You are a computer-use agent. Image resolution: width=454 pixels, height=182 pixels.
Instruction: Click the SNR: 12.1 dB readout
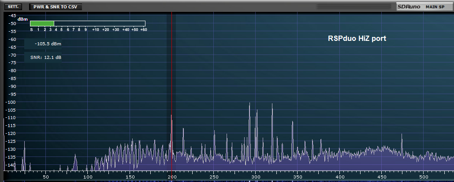tap(43, 58)
